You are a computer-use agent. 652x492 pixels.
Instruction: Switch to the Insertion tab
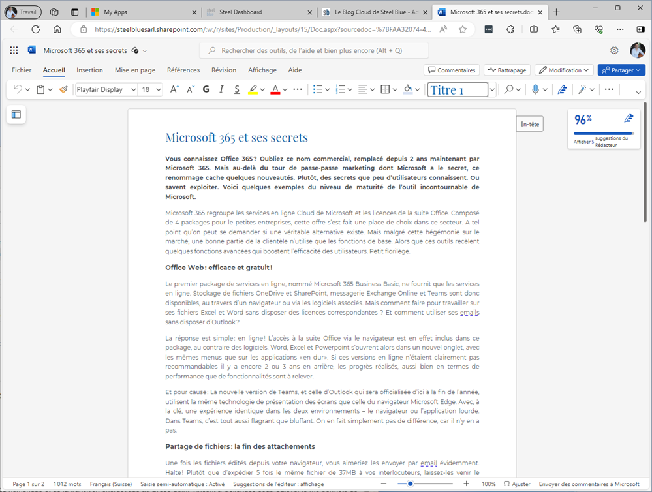tap(89, 70)
